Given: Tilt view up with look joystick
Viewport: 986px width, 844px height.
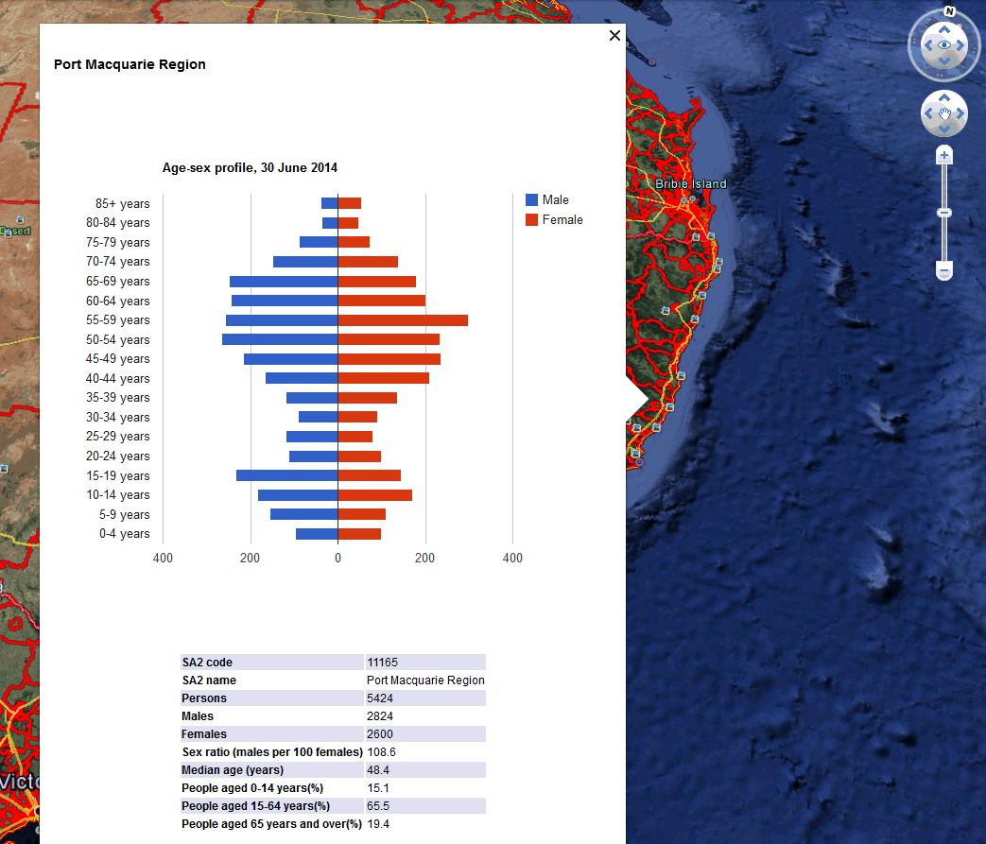Looking at the screenshot, I should click(x=943, y=29).
